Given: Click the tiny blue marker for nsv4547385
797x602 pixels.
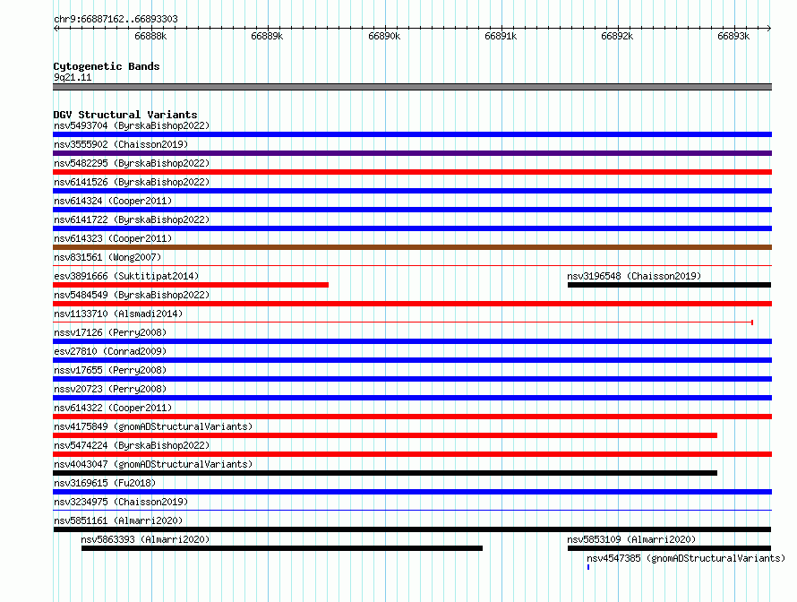Looking at the screenshot, I should (x=588, y=567).
